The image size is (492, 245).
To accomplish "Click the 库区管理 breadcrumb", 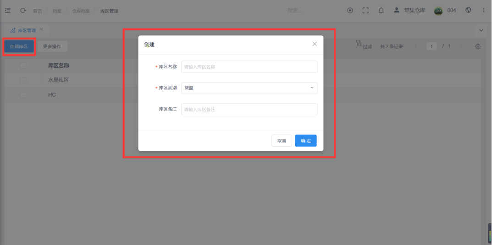I will (x=109, y=11).
